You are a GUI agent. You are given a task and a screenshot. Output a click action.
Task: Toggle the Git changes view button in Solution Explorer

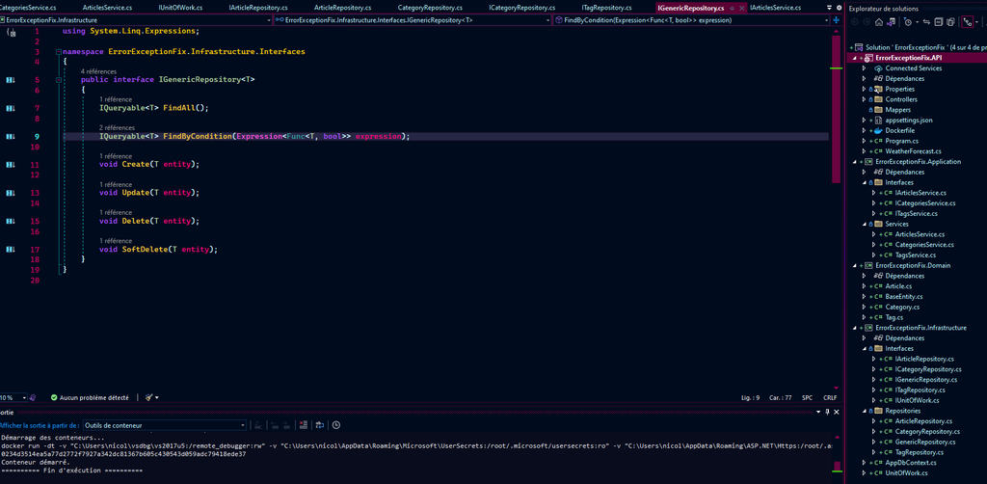(x=969, y=20)
